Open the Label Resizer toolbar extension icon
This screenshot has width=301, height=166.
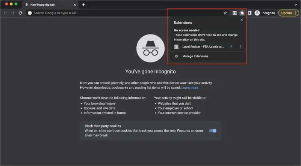pyautogui.click(x=234, y=13)
